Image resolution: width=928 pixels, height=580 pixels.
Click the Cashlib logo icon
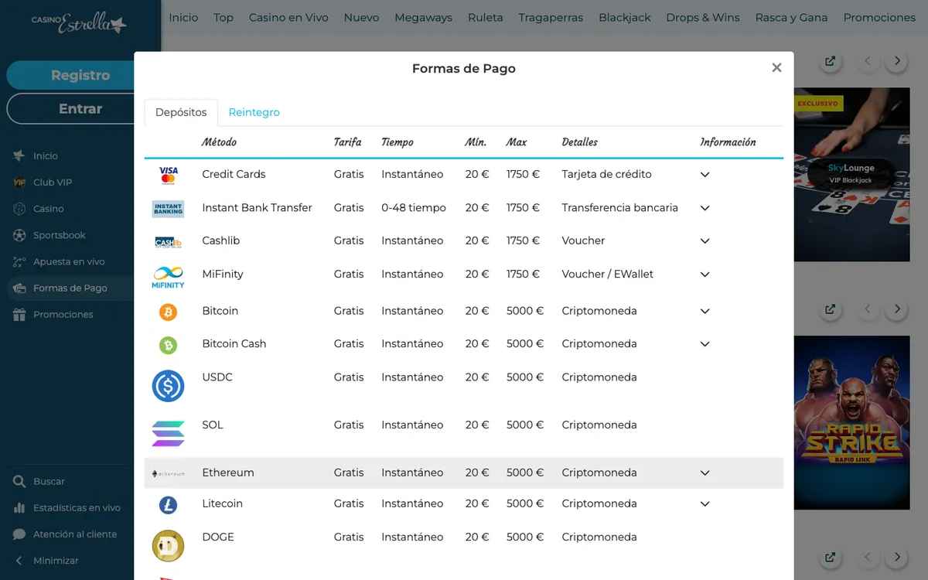click(168, 241)
